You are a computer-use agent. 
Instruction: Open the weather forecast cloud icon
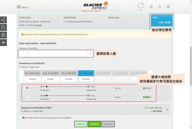point(141,5)
